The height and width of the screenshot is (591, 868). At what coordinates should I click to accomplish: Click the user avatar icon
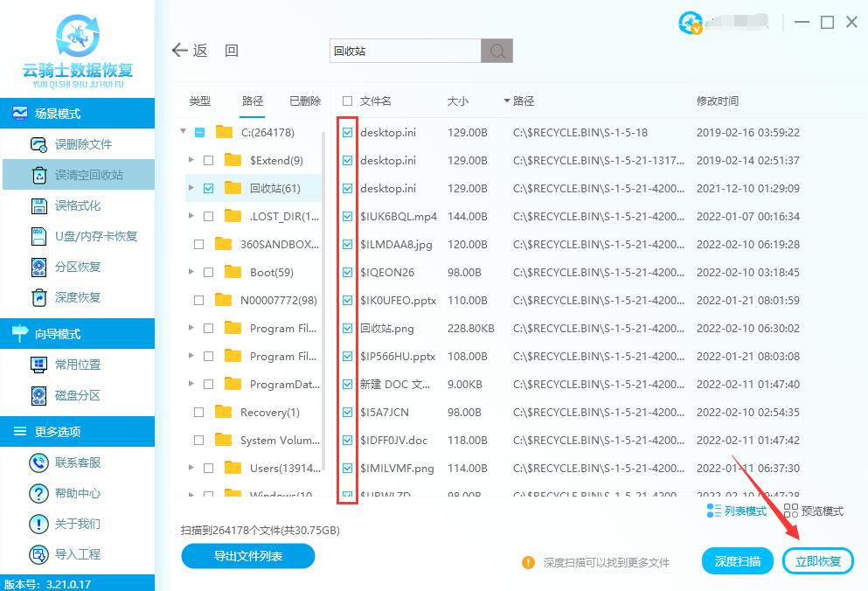690,23
